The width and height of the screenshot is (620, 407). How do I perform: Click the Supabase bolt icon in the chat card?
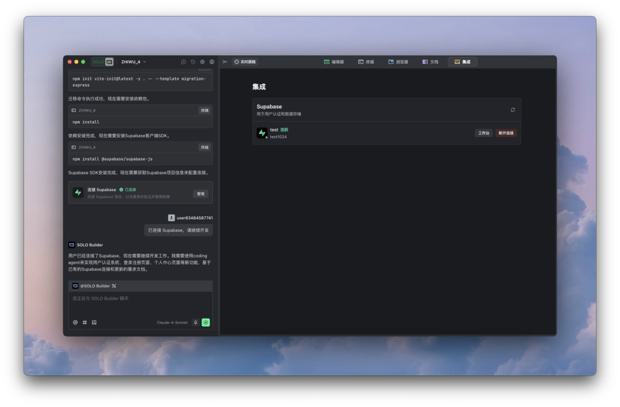point(78,193)
